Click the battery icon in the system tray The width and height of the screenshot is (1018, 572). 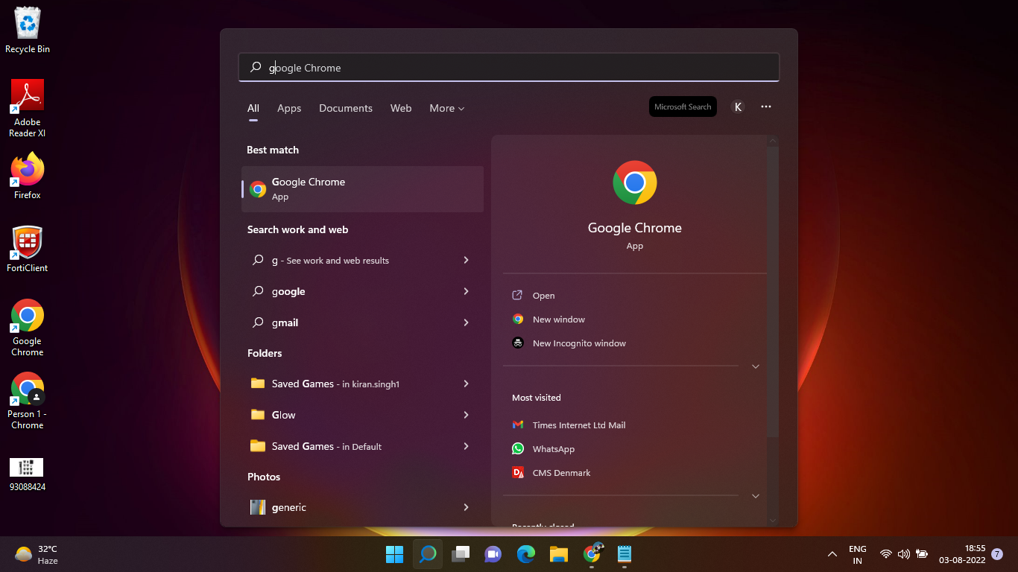[922, 554]
